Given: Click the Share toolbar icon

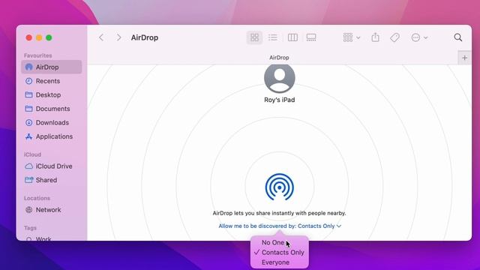Looking at the screenshot, I should pyautogui.click(x=375, y=37).
